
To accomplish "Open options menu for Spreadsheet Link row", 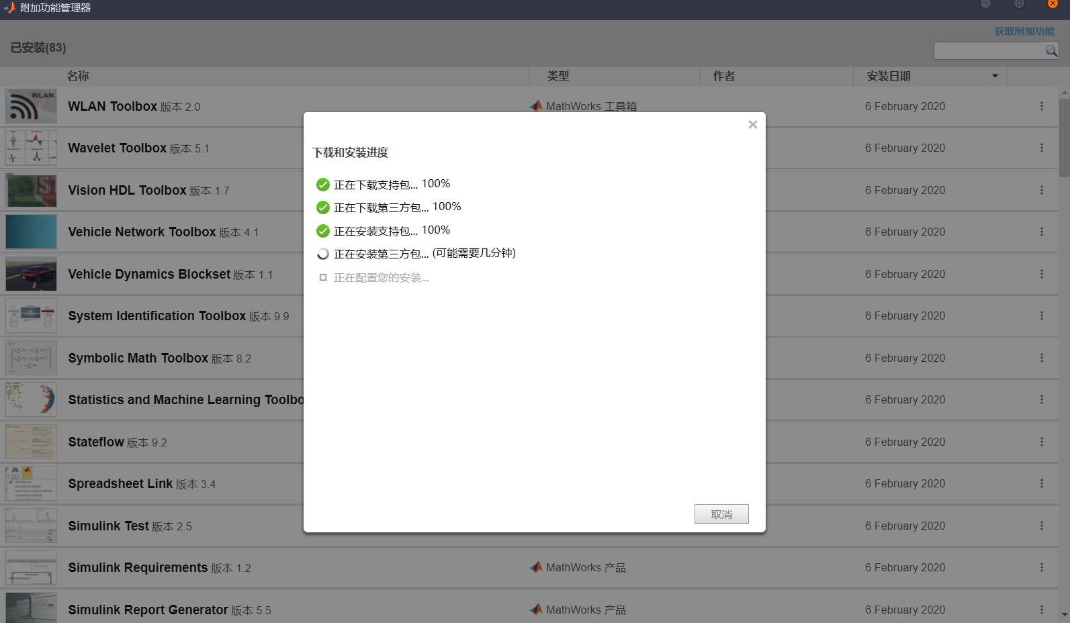I will tap(1042, 483).
